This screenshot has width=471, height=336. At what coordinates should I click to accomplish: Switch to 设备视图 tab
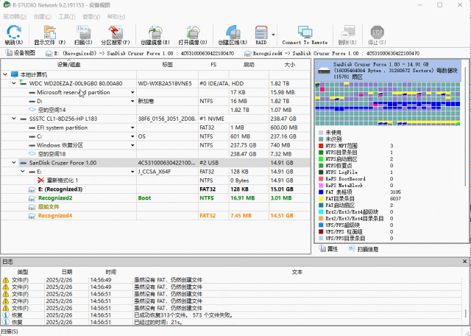coord(20,53)
